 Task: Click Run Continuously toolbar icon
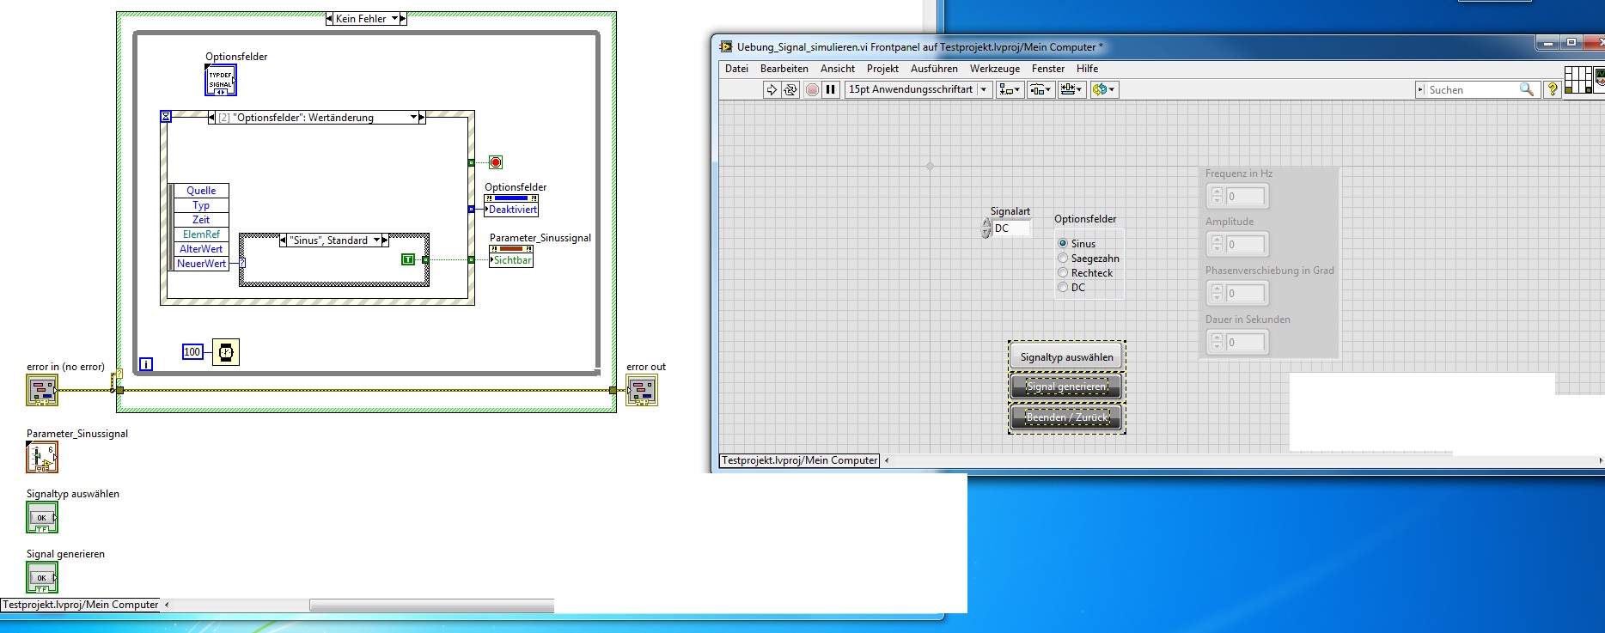(x=790, y=89)
